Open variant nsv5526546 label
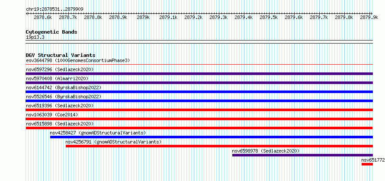The image size is (385, 181). pos(64,97)
